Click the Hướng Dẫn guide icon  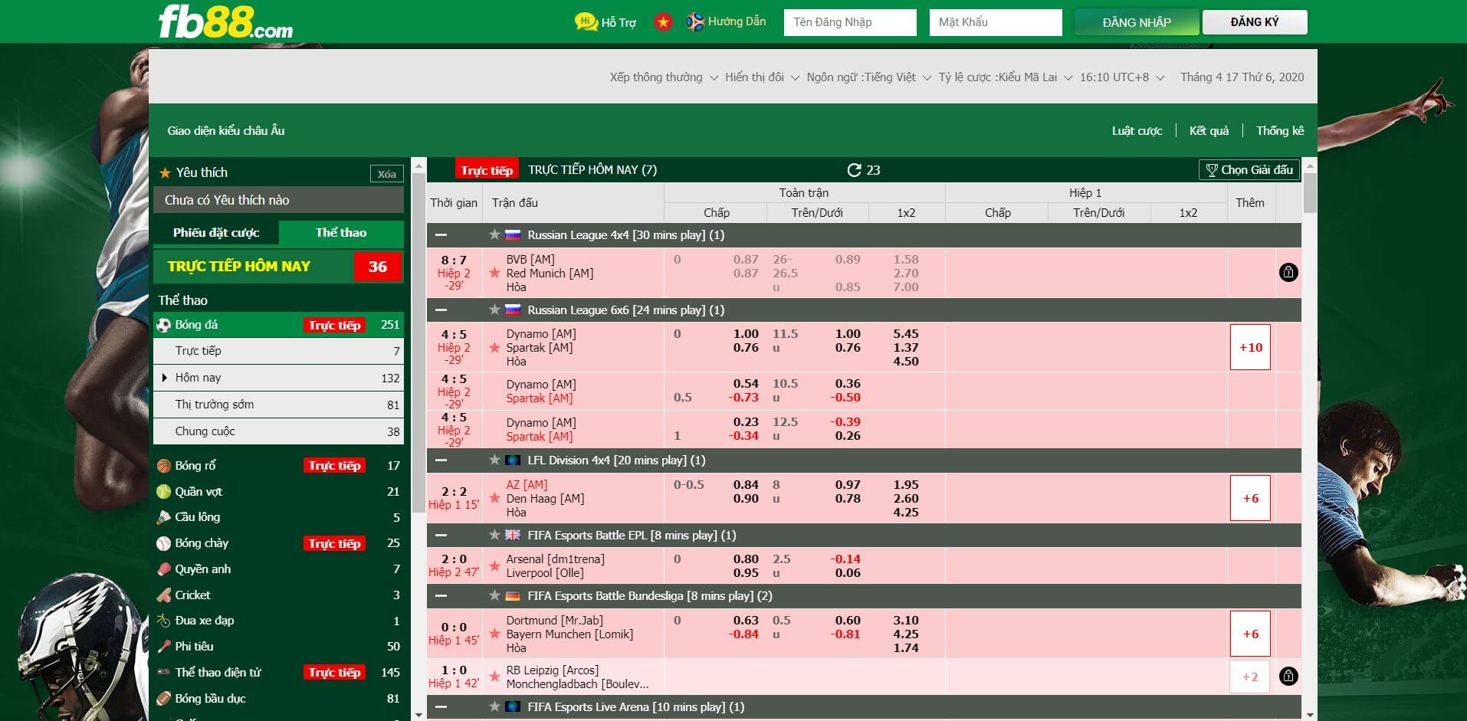point(695,22)
